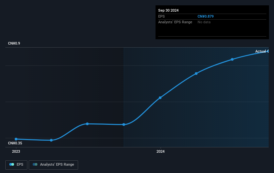Click the tooltip Analysts' EPS Range row label
Viewport: 274px width, 173px height.
(x=175, y=22)
